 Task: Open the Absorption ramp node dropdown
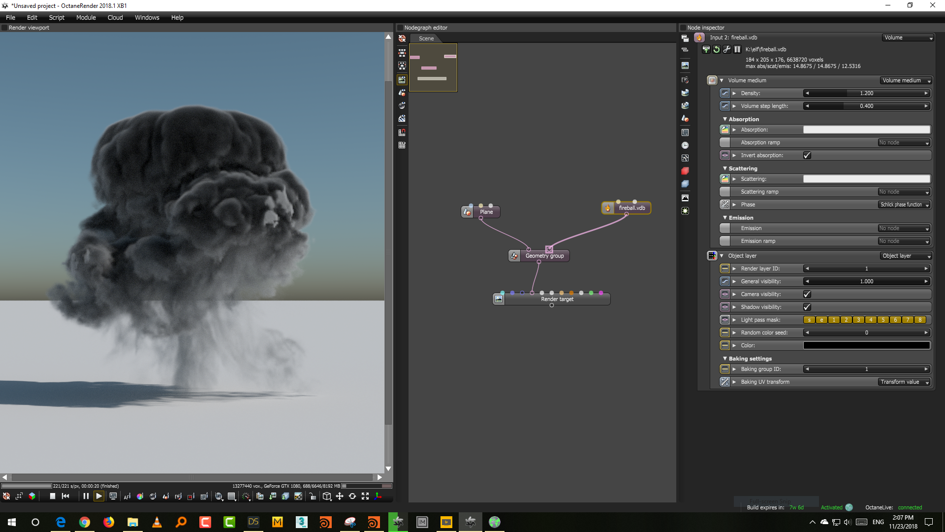coord(904,142)
